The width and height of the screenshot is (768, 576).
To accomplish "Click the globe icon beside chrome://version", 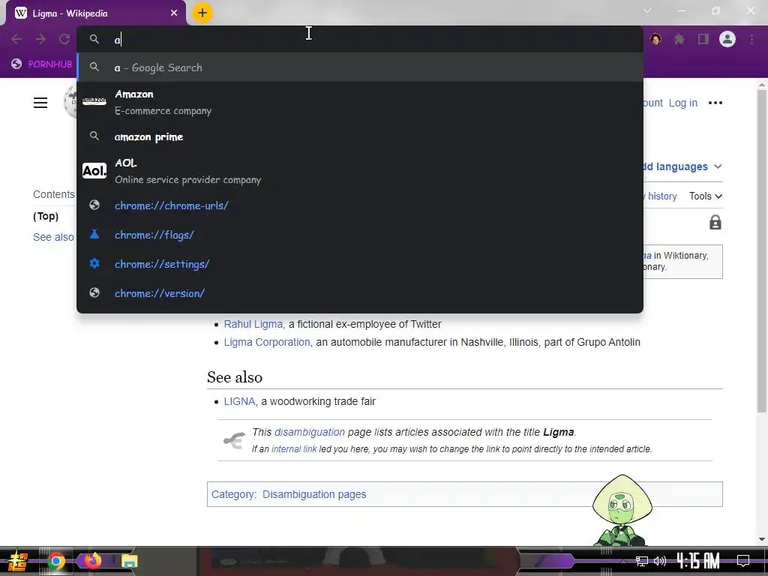I will click(94, 293).
